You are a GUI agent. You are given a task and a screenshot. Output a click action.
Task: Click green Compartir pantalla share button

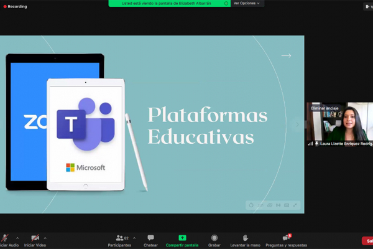coord(182,241)
